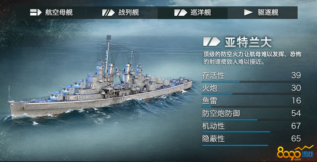The height and width of the screenshot is (162, 317).
Task: Click the battleship class icon
Action: [x=108, y=12]
